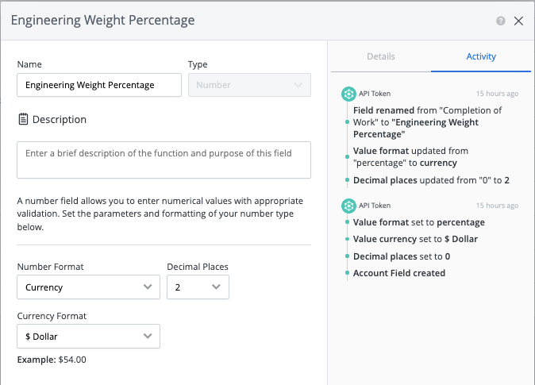Viewport: 535px width, 385px height.
Task: Select the Activity tab
Action: pyautogui.click(x=481, y=56)
